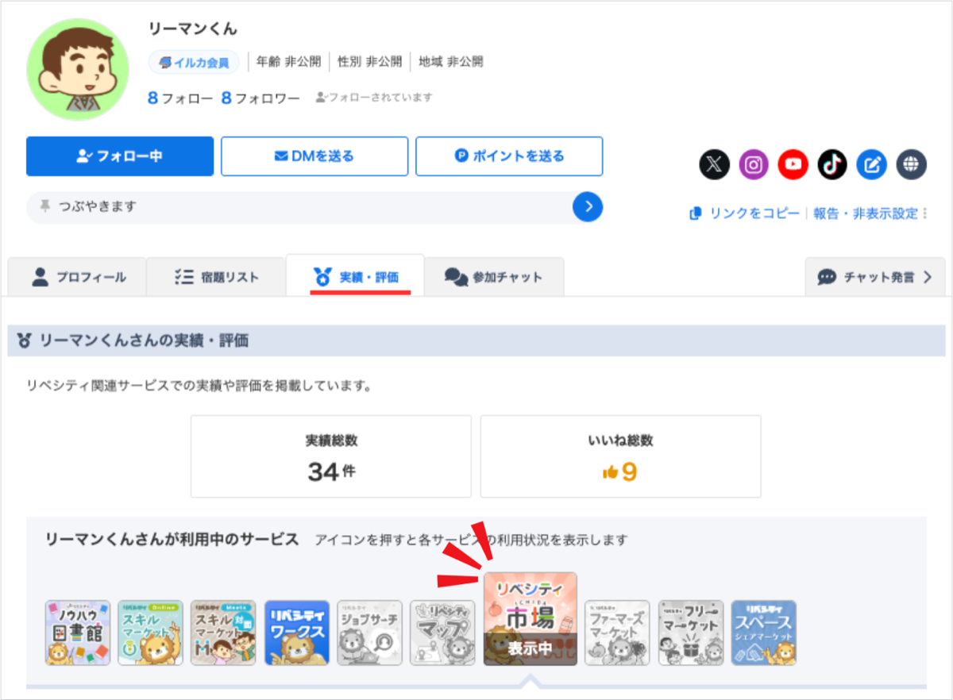Screen dimensions: 953x700
Task: Select the スキルマーケット Online service icon
Action: click(x=151, y=633)
